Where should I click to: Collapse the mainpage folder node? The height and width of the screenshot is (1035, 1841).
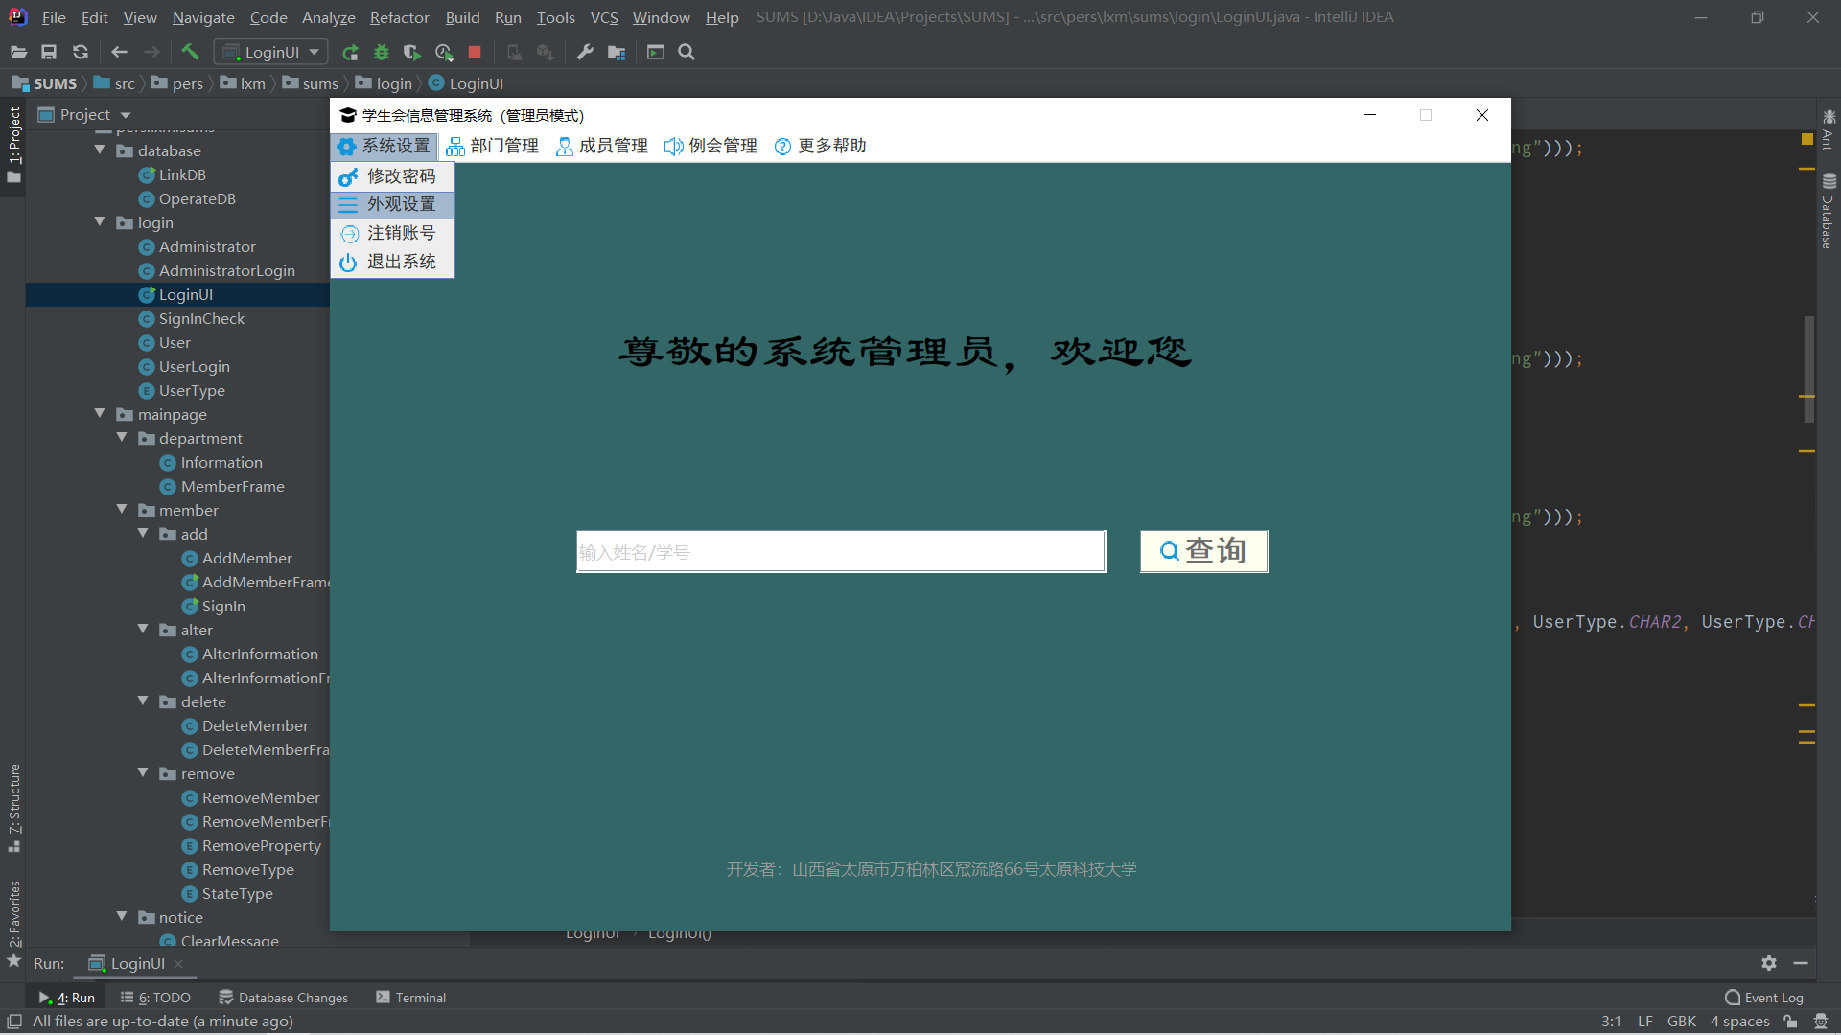(x=100, y=414)
